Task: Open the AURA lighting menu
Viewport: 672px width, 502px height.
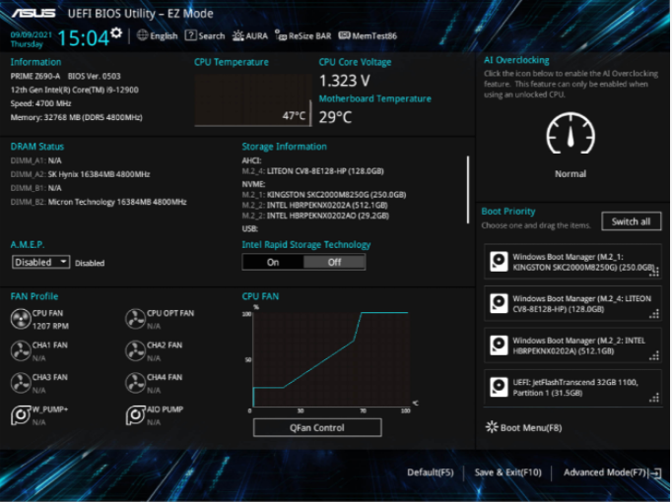Action: (x=250, y=36)
